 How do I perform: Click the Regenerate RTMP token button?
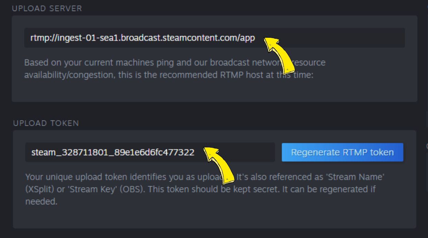342,152
